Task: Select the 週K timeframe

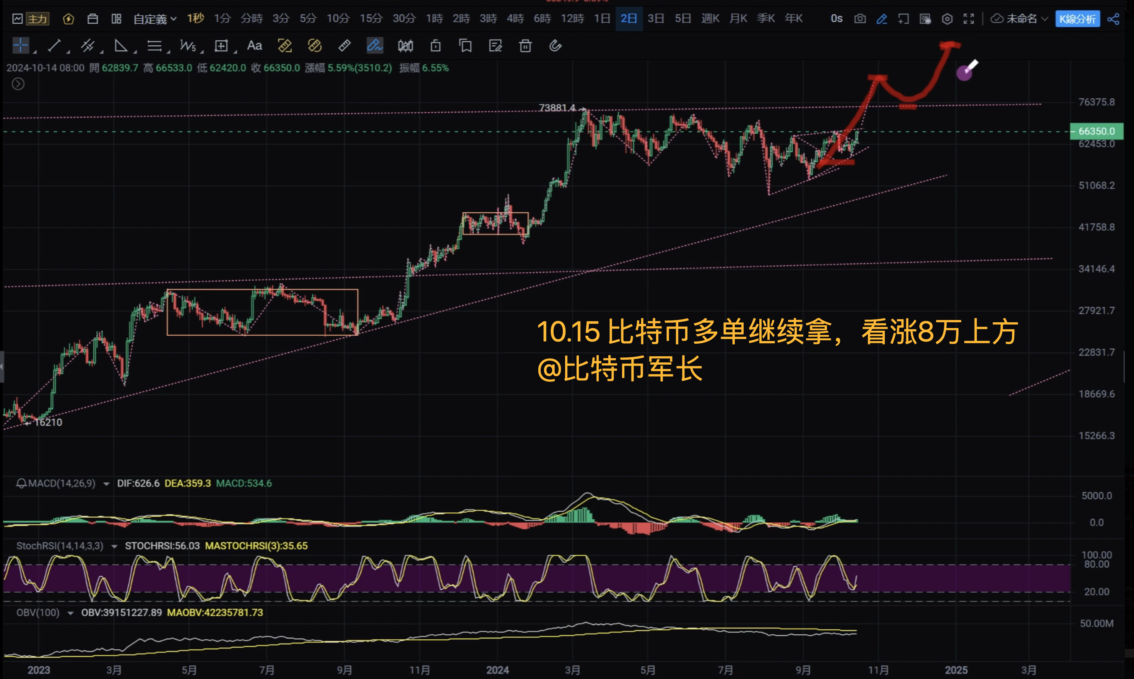Action: pyautogui.click(x=710, y=18)
